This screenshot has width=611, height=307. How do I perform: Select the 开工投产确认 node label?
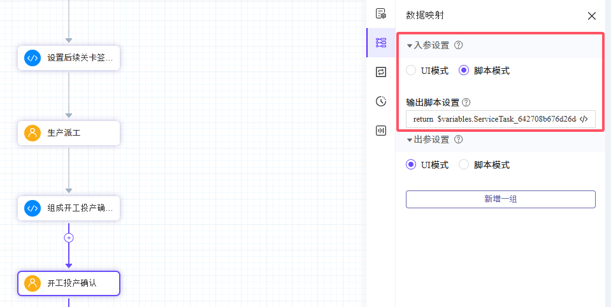[x=72, y=283]
